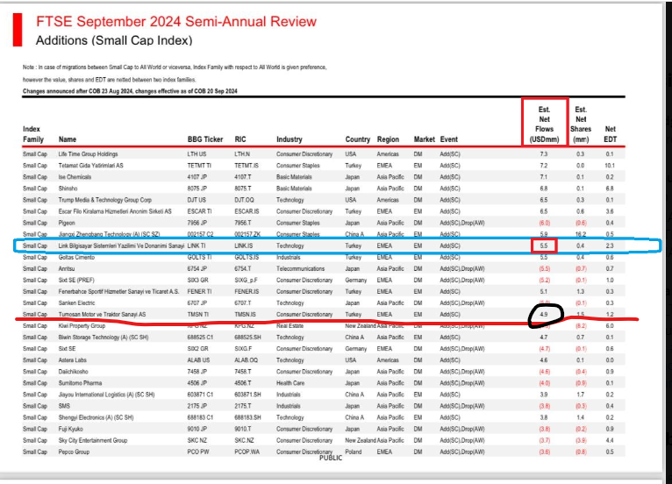Click the 'Ise Chemicals' name cell
The width and height of the screenshot is (672, 484).
click(x=75, y=177)
